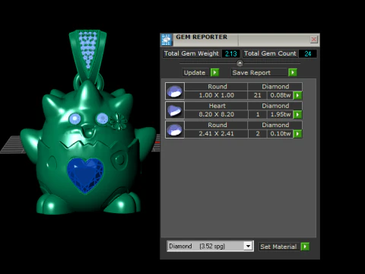Click the green arrow next to Save Report
Viewport: 365px width, 274px height.
click(x=293, y=72)
